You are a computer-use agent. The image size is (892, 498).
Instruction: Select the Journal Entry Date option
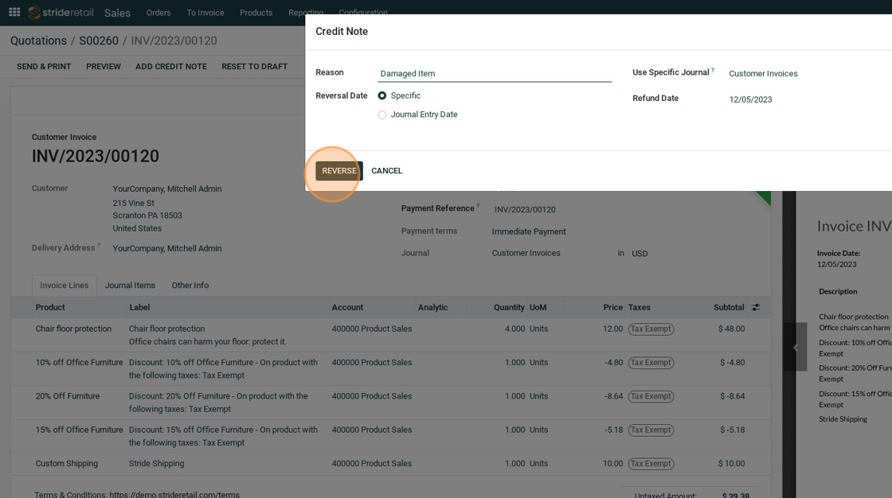click(x=382, y=115)
